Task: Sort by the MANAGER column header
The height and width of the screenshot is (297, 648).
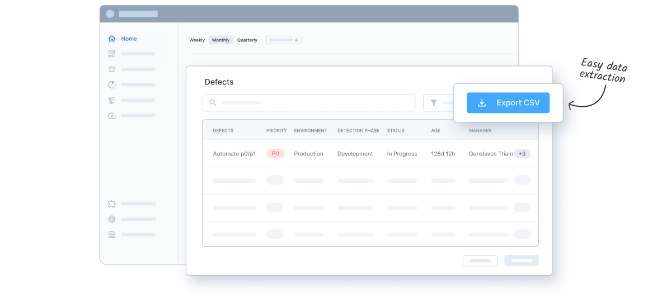Action: [x=480, y=130]
